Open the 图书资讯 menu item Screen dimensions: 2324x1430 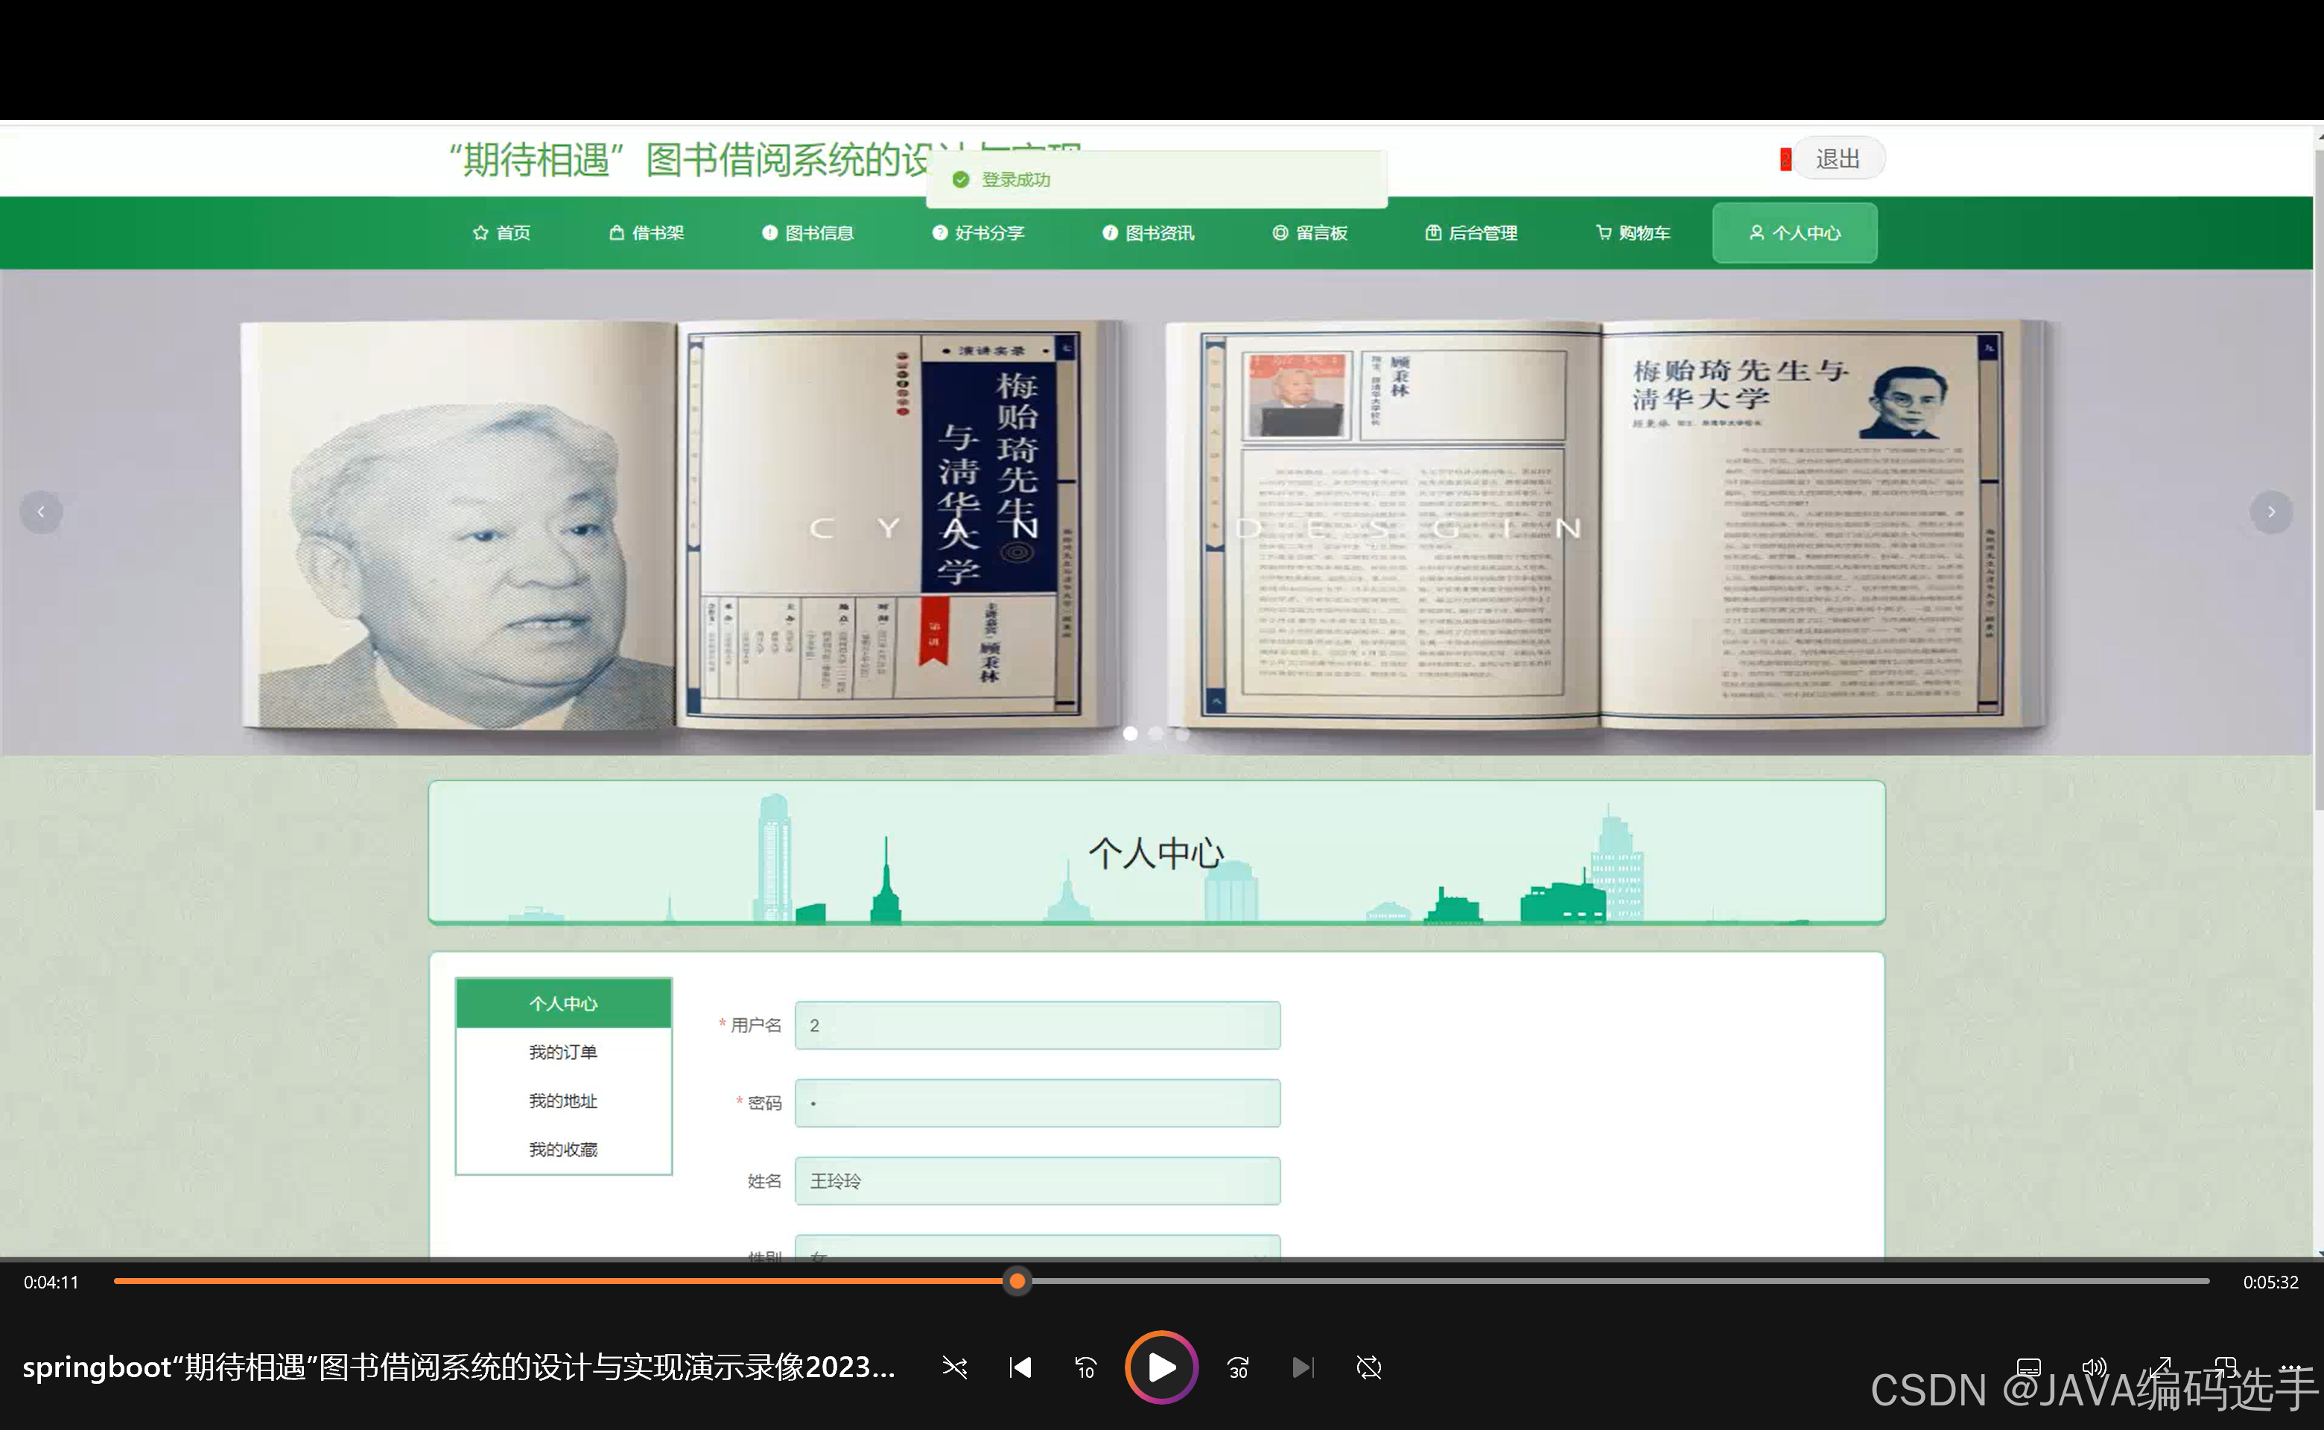pyautogui.click(x=1149, y=232)
